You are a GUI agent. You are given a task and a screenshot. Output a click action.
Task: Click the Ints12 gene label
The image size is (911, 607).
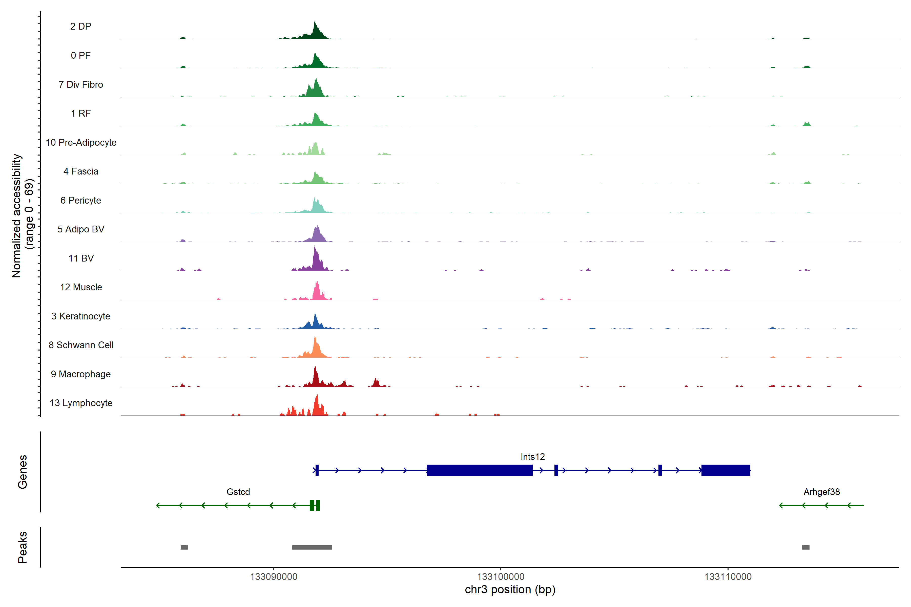[x=533, y=457]
